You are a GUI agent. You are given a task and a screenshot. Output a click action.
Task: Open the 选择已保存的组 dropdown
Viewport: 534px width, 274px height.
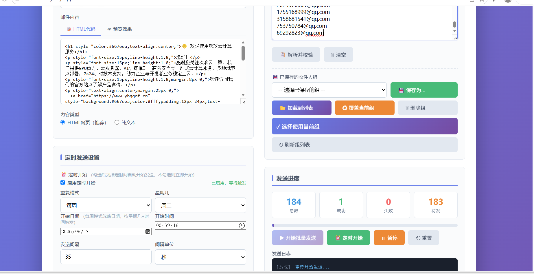click(x=329, y=90)
